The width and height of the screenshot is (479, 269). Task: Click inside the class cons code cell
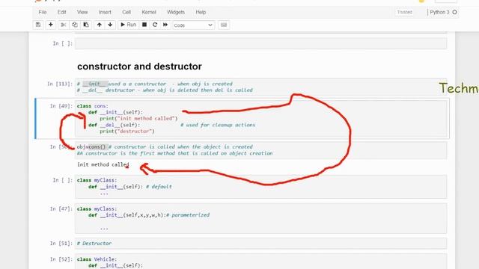pos(261,119)
